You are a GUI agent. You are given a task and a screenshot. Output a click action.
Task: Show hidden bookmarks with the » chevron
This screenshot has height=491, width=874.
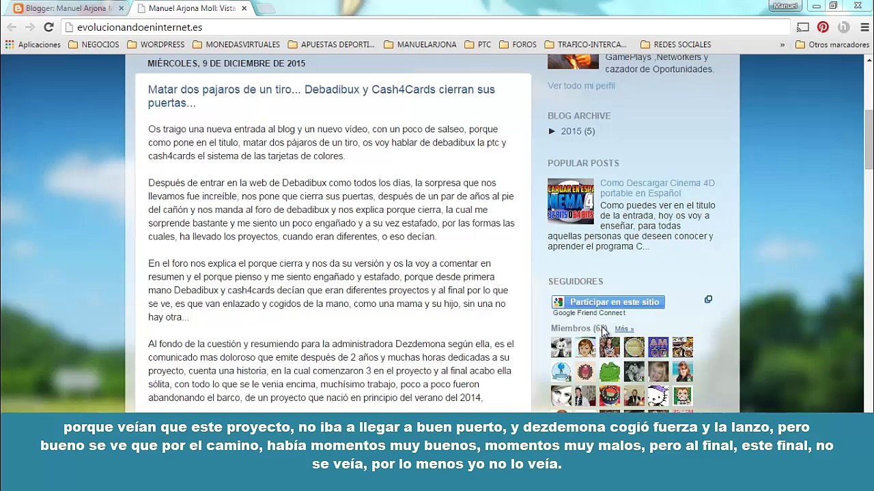click(x=783, y=44)
